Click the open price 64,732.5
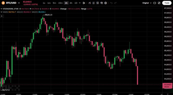The width and height of the screenshot is (173, 95). [x=25, y=9]
